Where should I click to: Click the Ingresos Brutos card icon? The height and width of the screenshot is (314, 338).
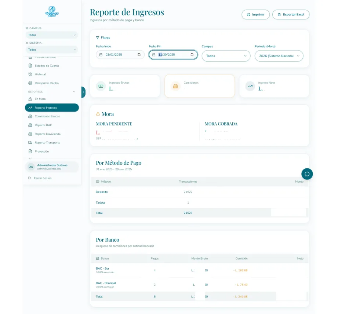tap(101, 86)
